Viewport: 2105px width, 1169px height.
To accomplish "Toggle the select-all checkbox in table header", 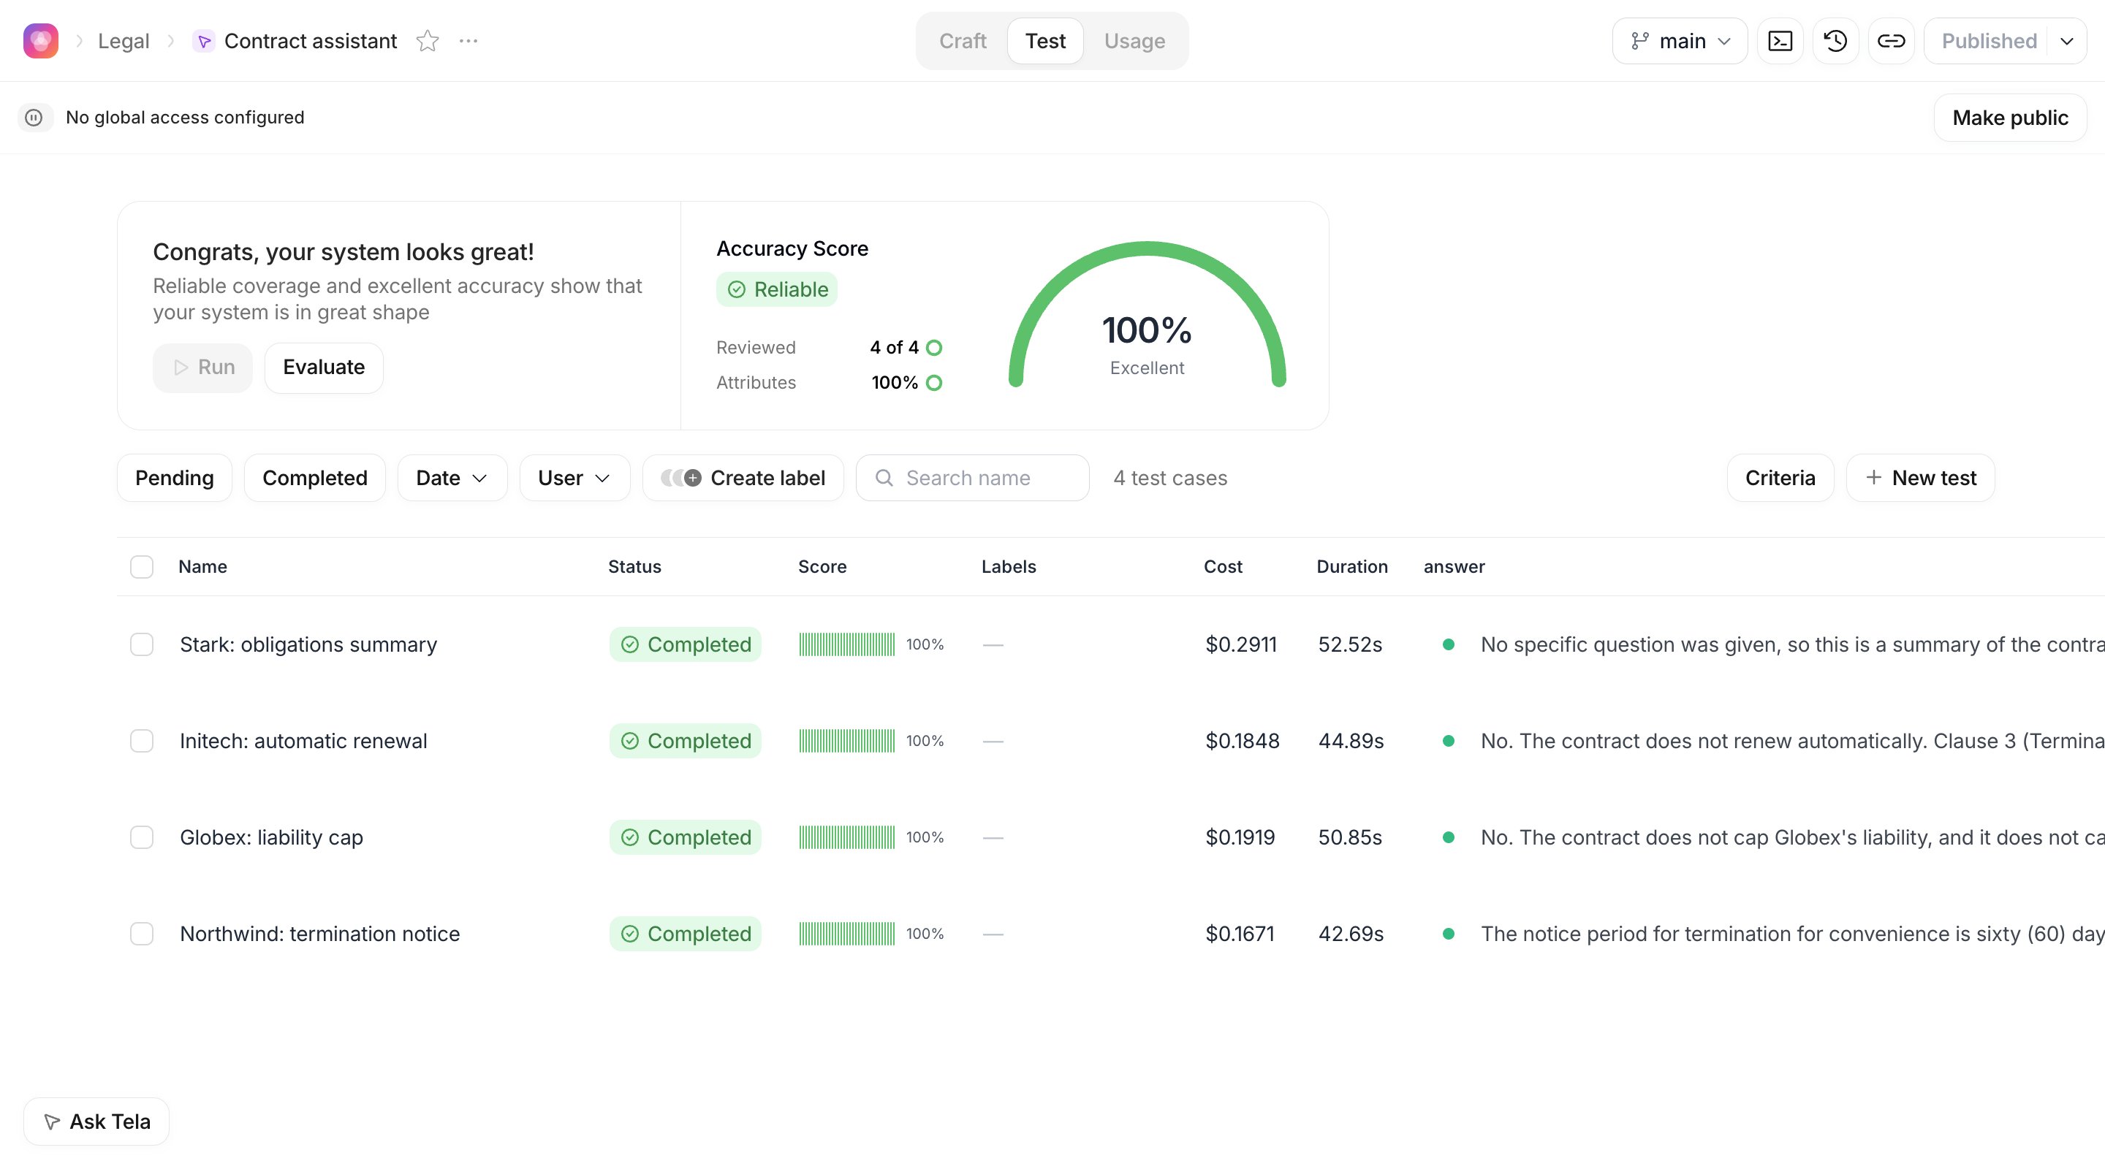I will click(x=141, y=567).
